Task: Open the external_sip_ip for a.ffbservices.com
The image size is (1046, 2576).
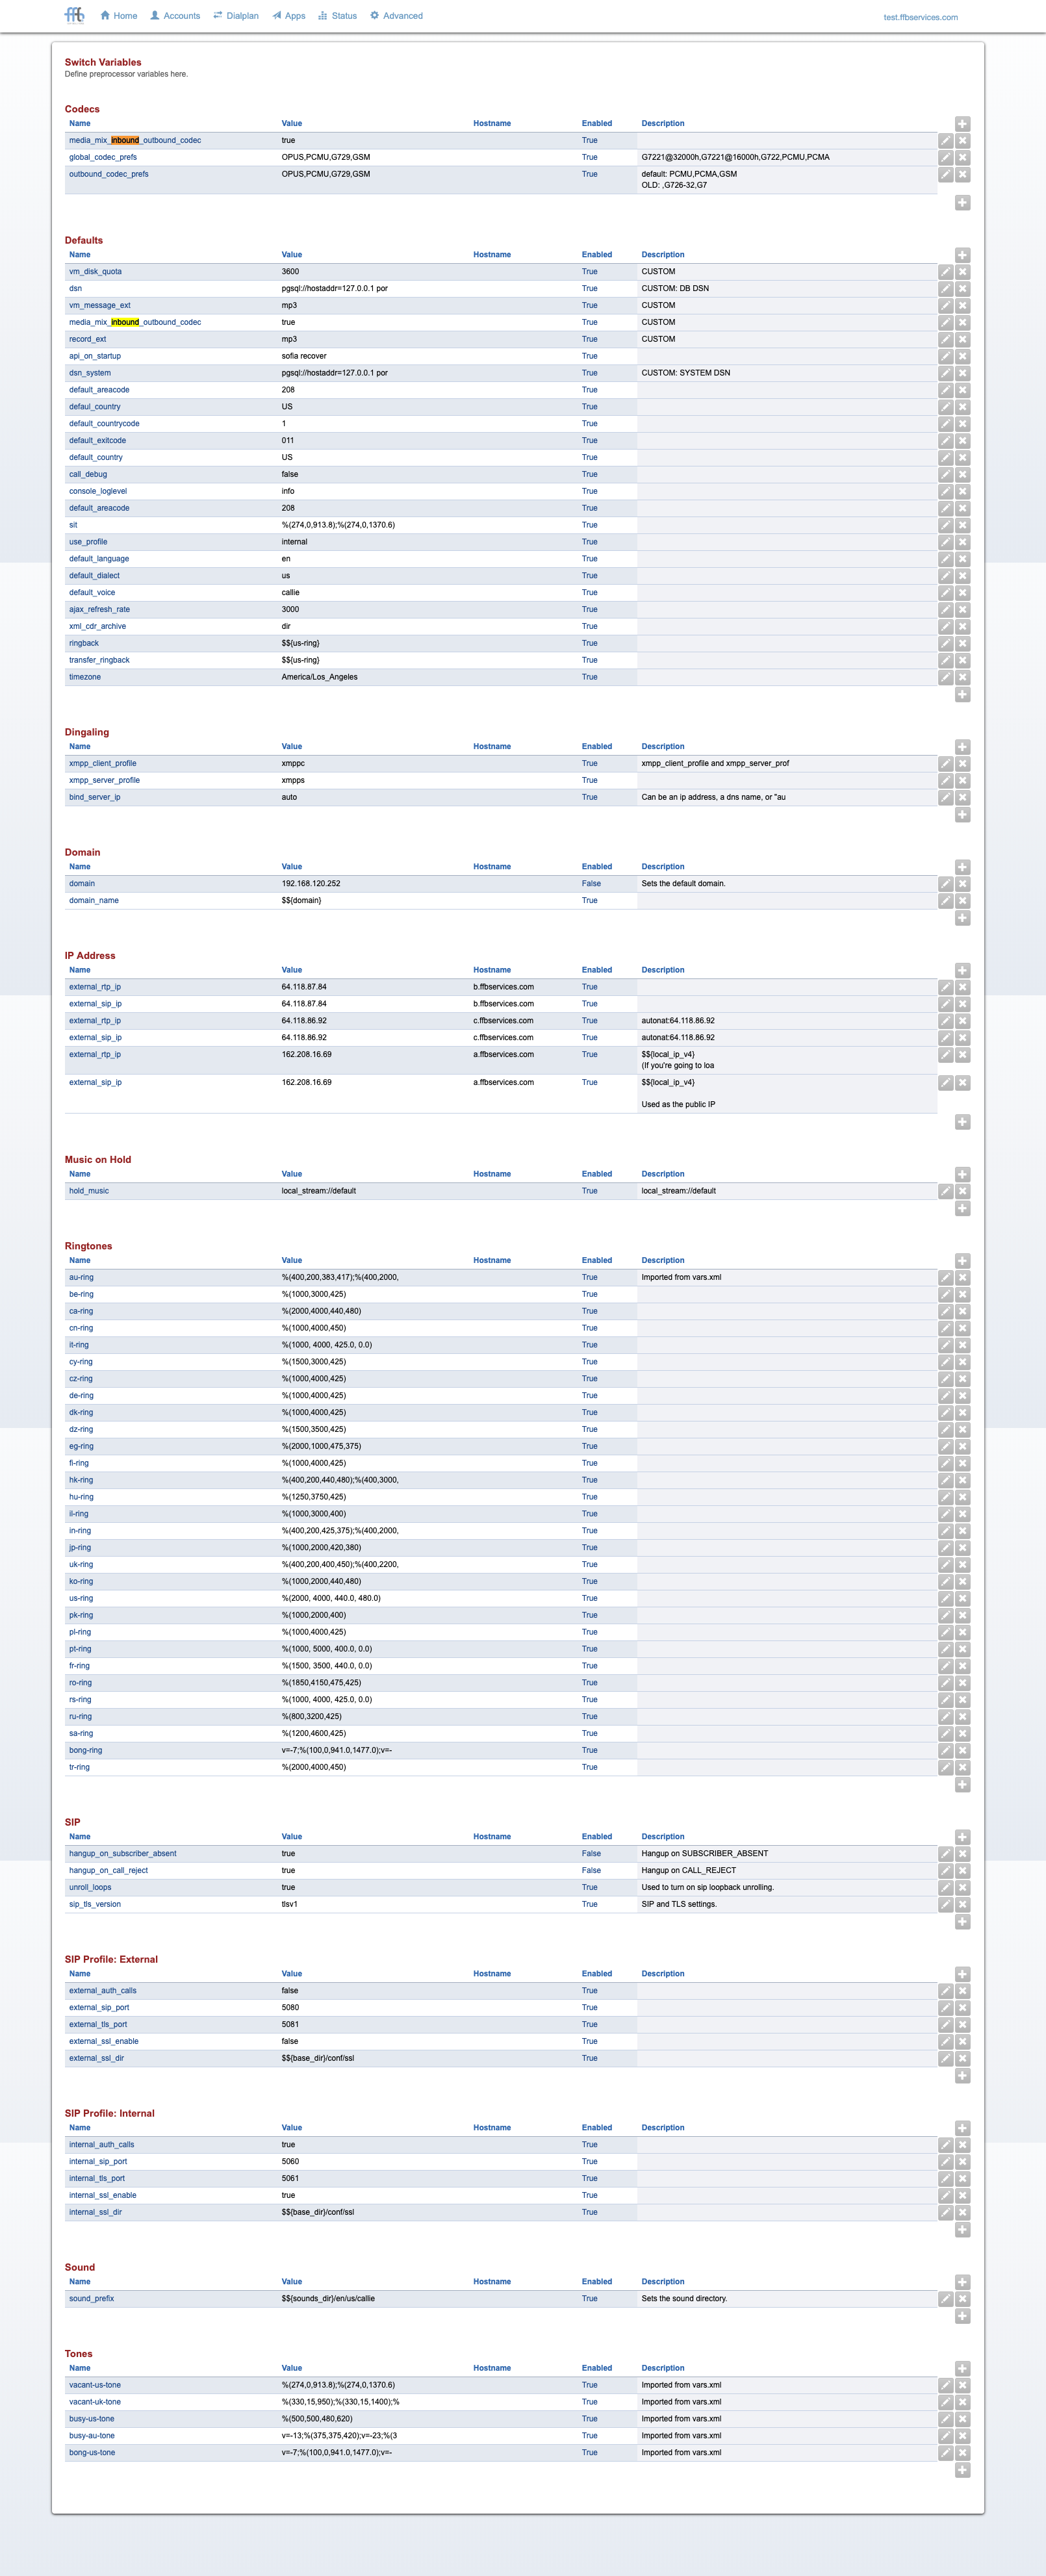Action: pyautogui.click(x=95, y=1082)
